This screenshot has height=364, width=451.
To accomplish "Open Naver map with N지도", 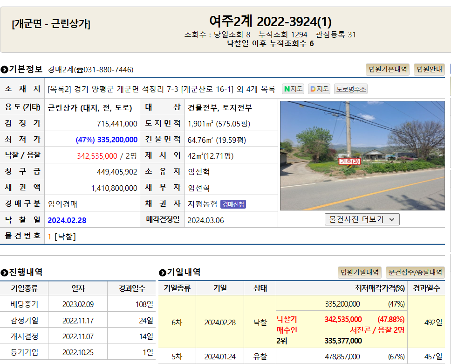I will coord(293,89).
